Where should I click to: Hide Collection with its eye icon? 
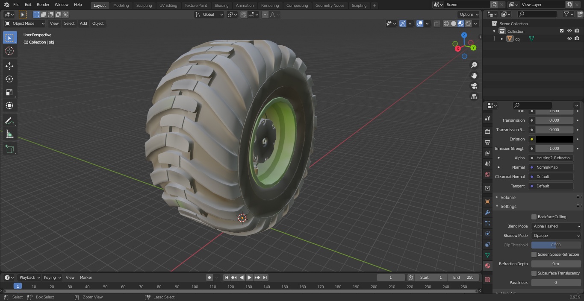coord(569,31)
